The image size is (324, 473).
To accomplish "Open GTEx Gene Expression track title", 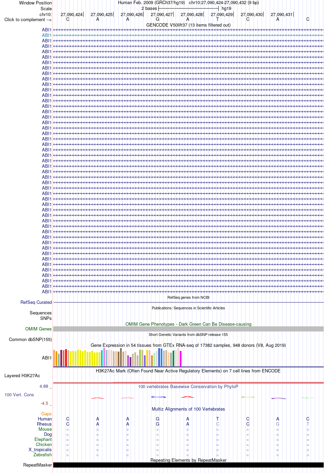I will (188, 345).
